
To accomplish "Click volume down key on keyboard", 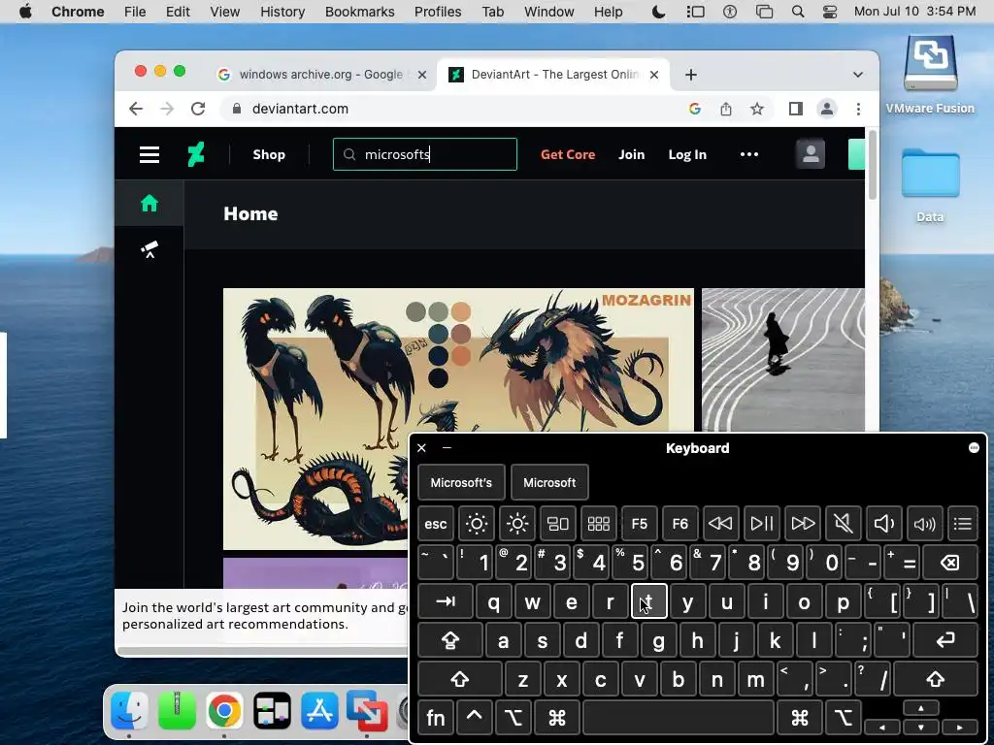I will (x=883, y=524).
